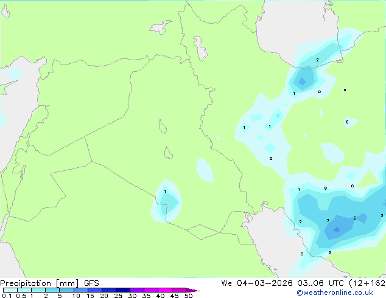Pick the 10–15 mm legend color swatch
The image size is (386, 298).
pyautogui.click(x=81, y=290)
